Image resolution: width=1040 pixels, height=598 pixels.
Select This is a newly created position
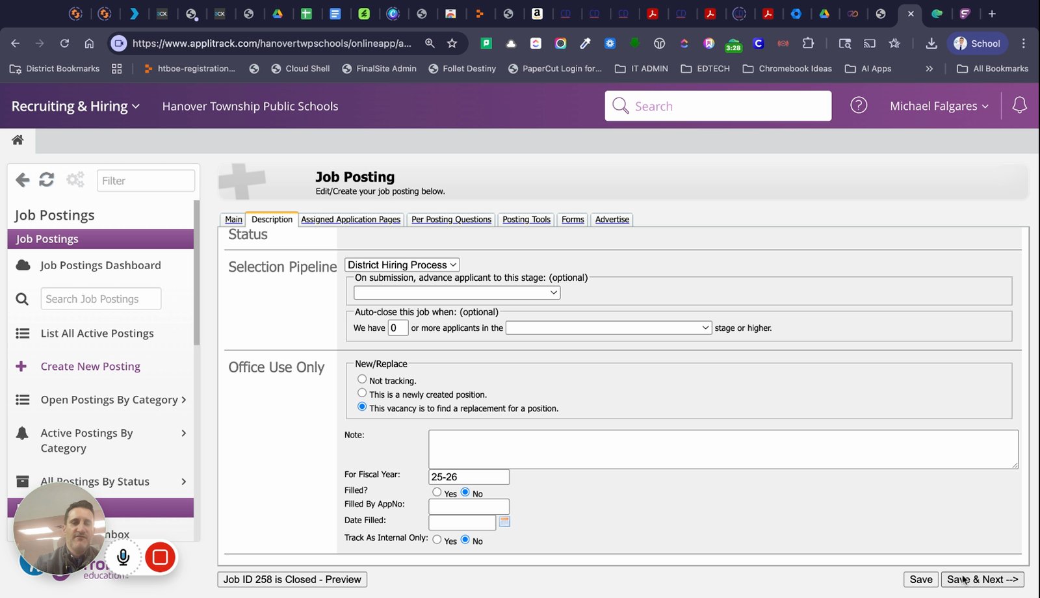click(x=362, y=393)
